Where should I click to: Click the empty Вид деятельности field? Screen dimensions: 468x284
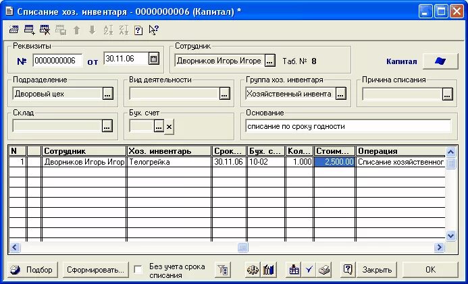[175, 94]
